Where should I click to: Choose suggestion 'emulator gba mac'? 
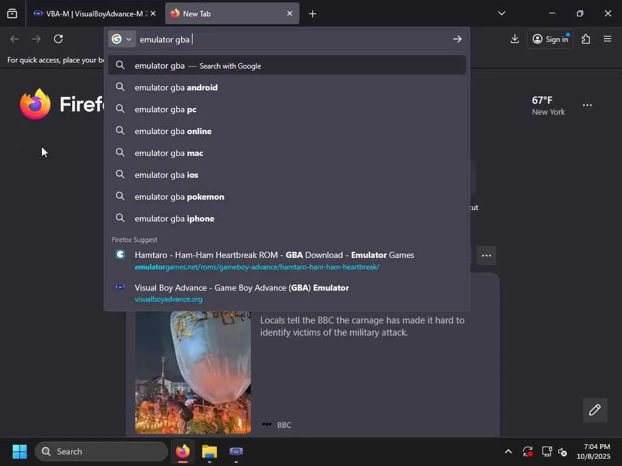coord(287,152)
